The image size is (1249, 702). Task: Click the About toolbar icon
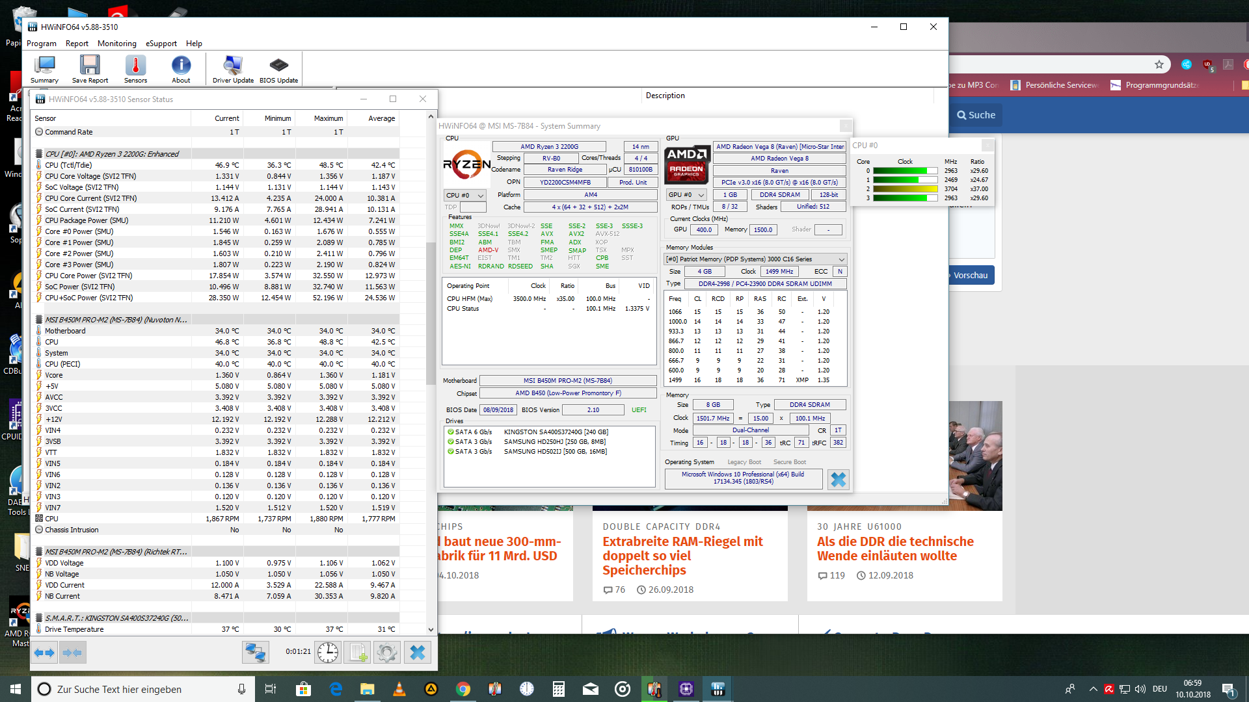[x=180, y=68]
